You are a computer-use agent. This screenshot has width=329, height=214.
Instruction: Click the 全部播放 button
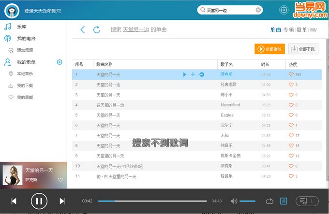point(270,49)
